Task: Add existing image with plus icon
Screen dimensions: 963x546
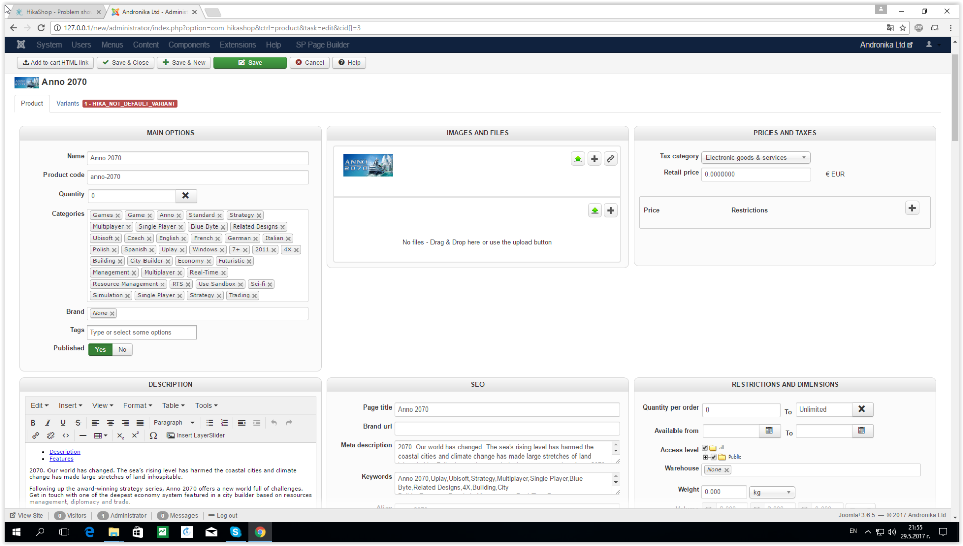Action: pyautogui.click(x=594, y=159)
